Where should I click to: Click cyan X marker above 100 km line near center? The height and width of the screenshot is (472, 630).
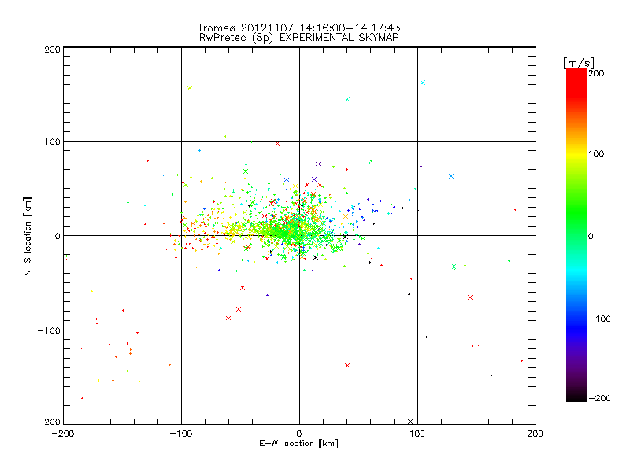click(x=347, y=99)
